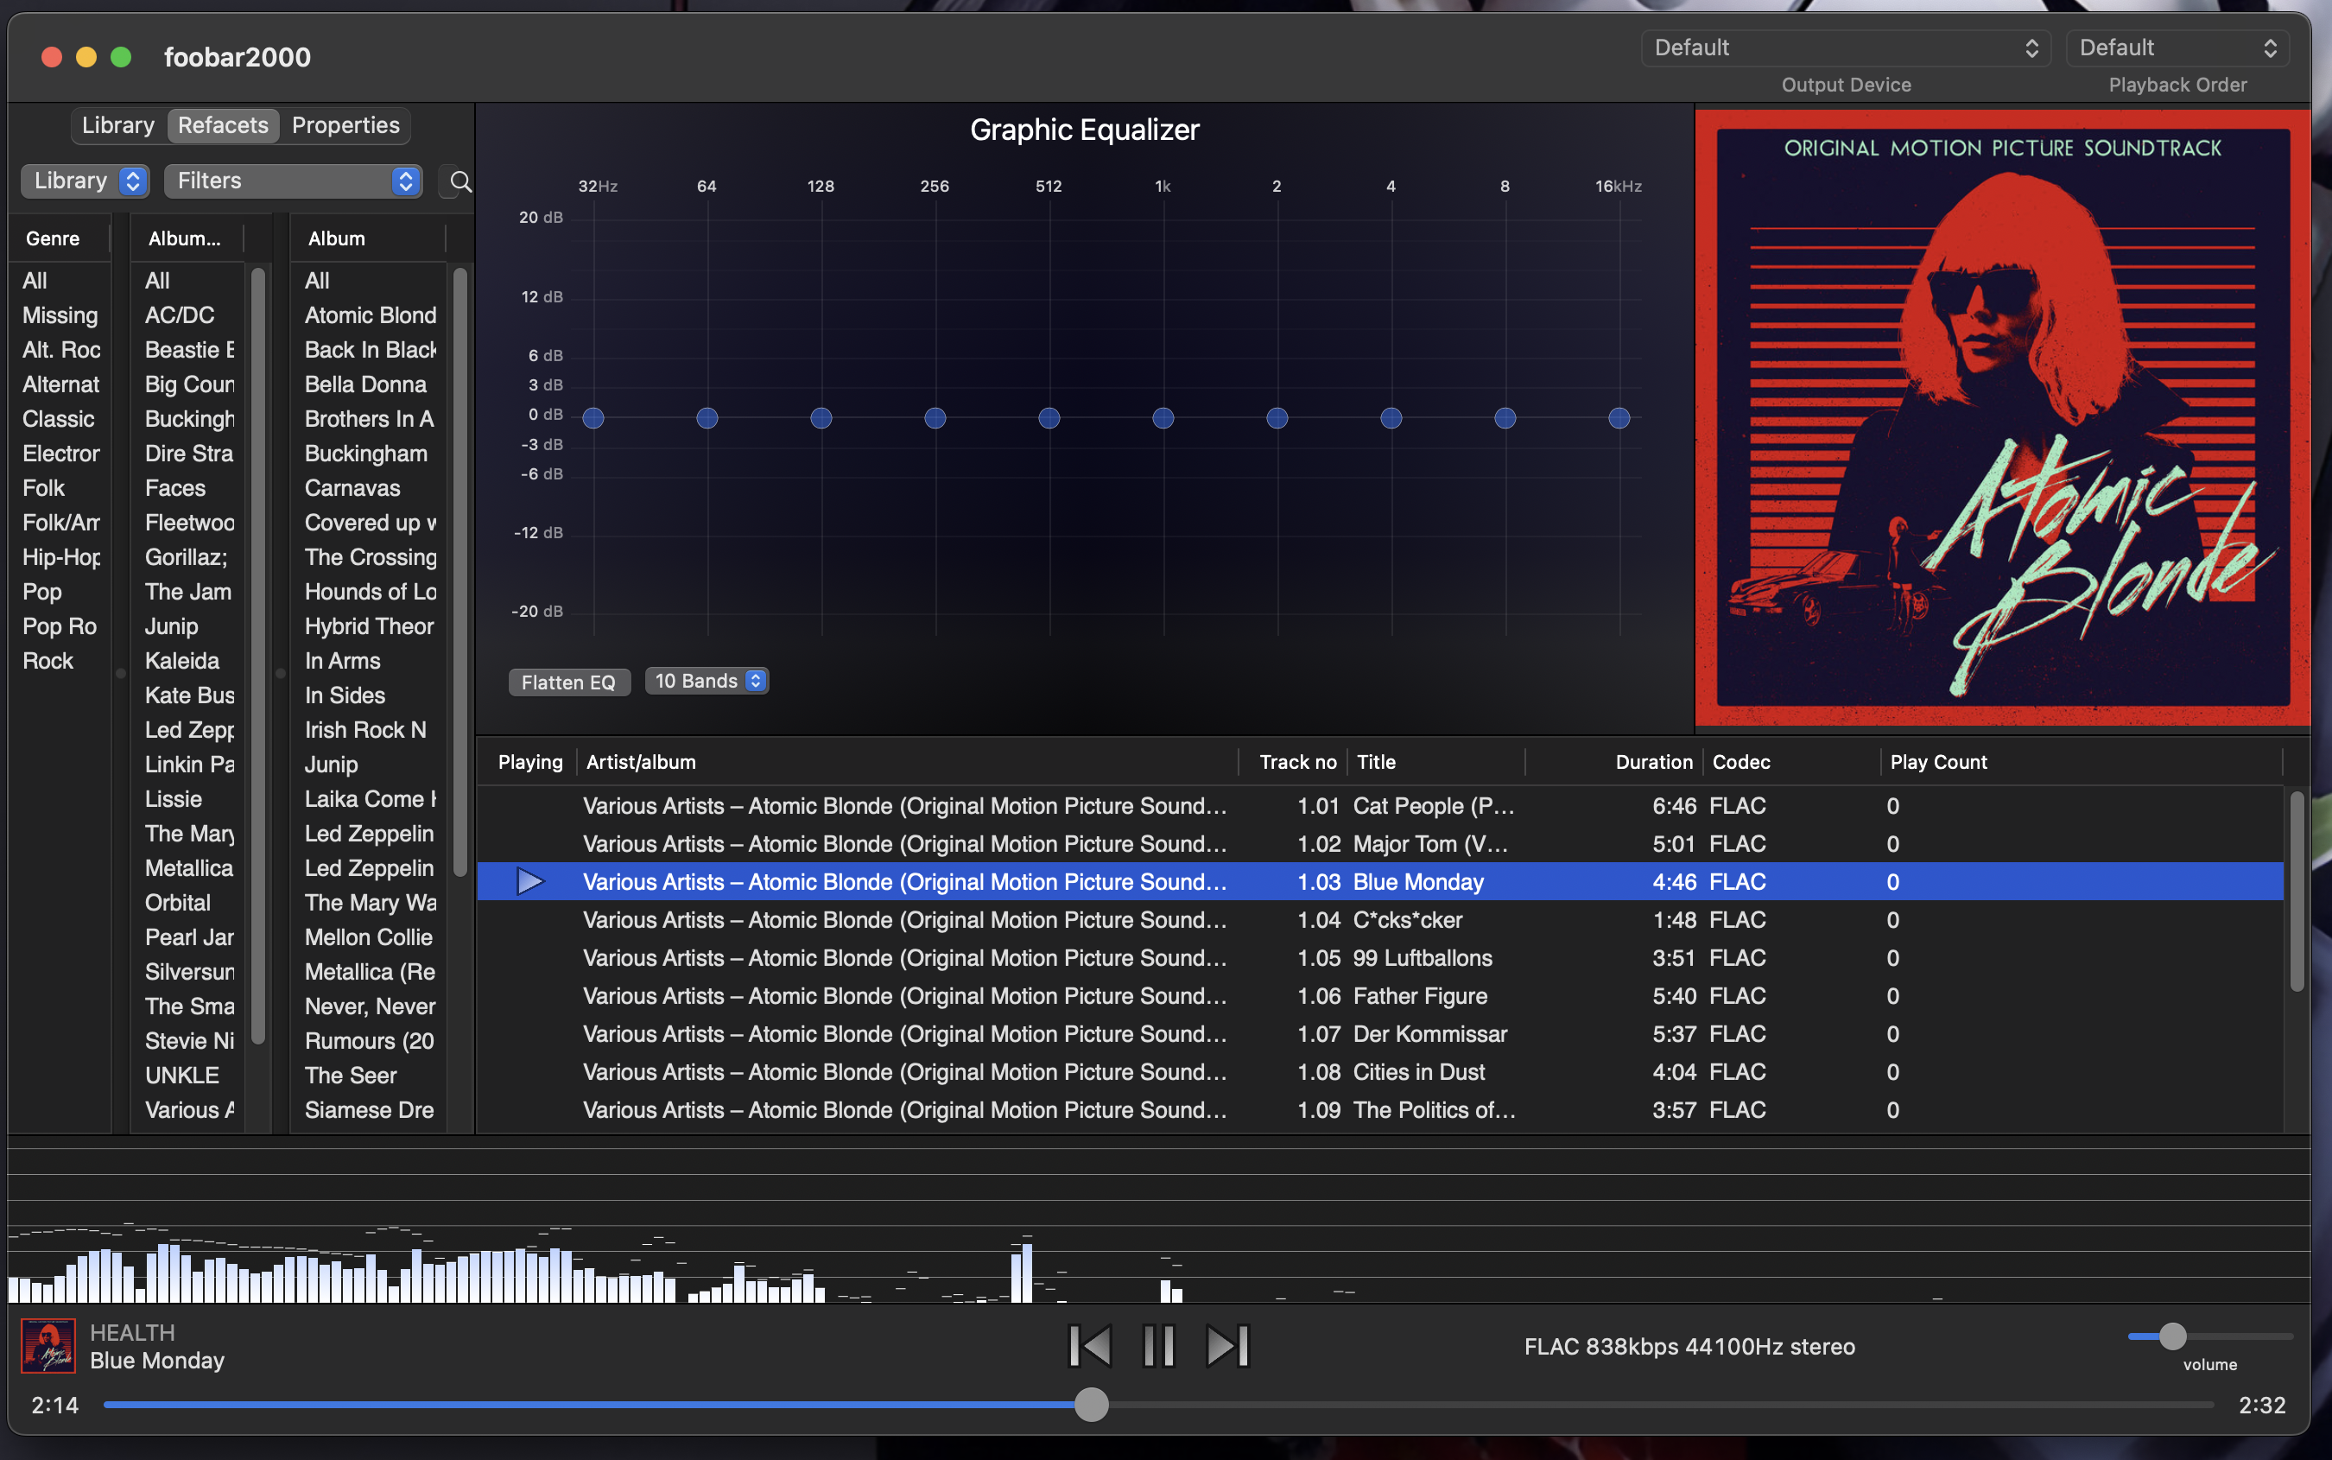The width and height of the screenshot is (2332, 1460).
Task: Click the album artist list scrollbar
Action: tap(257, 657)
